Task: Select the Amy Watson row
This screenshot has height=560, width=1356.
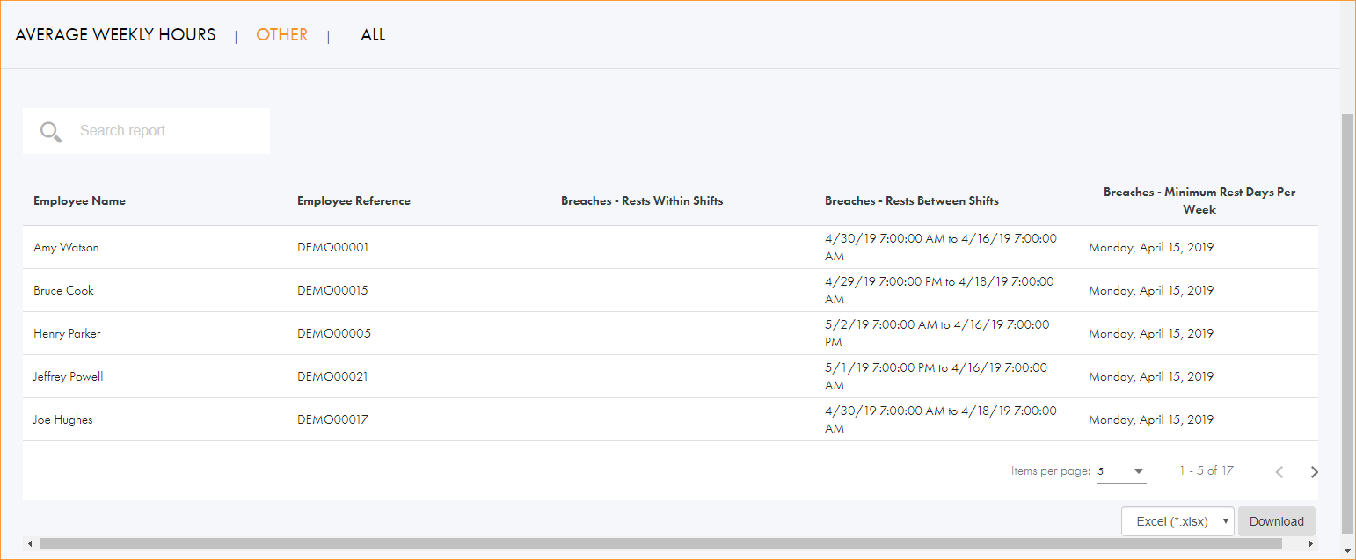Action: pos(66,248)
